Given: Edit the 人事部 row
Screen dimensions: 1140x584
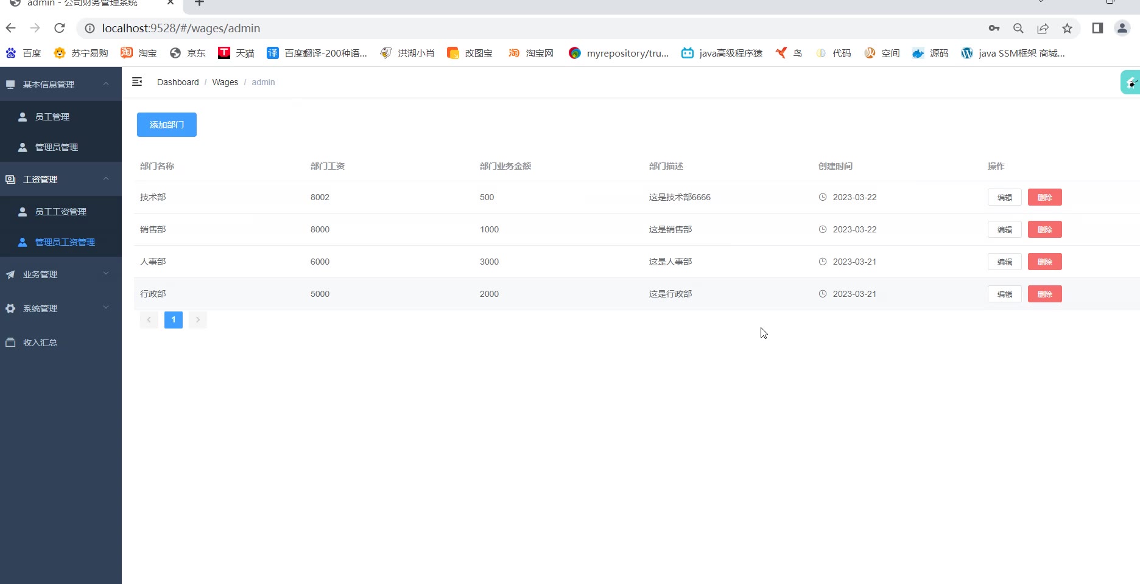Looking at the screenshot, I should tap(1004, 262).
